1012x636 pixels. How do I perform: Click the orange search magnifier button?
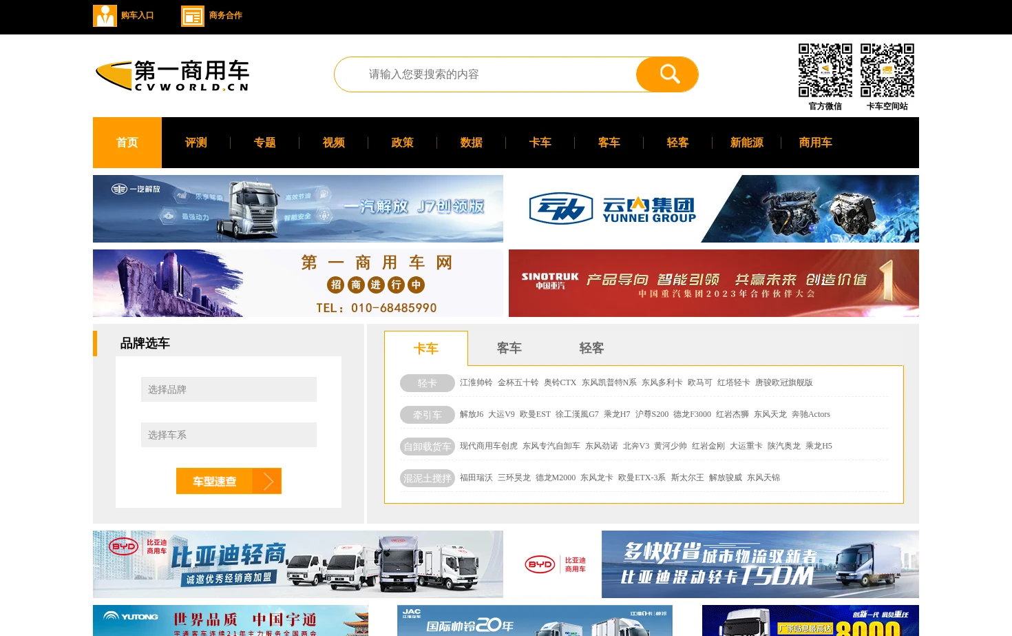pos(667,74)
